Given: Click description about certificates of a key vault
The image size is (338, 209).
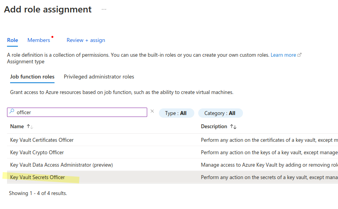Looking at the screenshot, I should [x=269, y=140].
